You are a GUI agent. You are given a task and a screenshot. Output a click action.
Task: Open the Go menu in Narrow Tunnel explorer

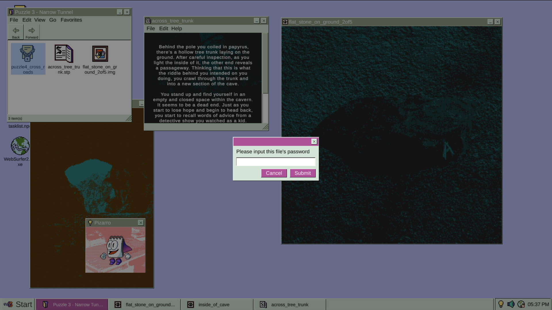(x=53, y=20)
